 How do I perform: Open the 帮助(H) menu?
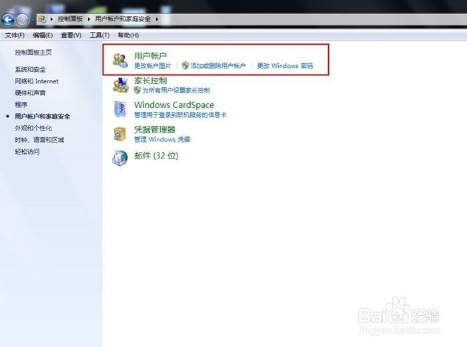[x=128, y=35]
